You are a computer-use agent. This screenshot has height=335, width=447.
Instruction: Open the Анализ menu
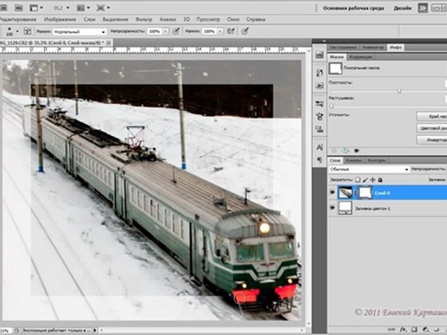point(168,20)
